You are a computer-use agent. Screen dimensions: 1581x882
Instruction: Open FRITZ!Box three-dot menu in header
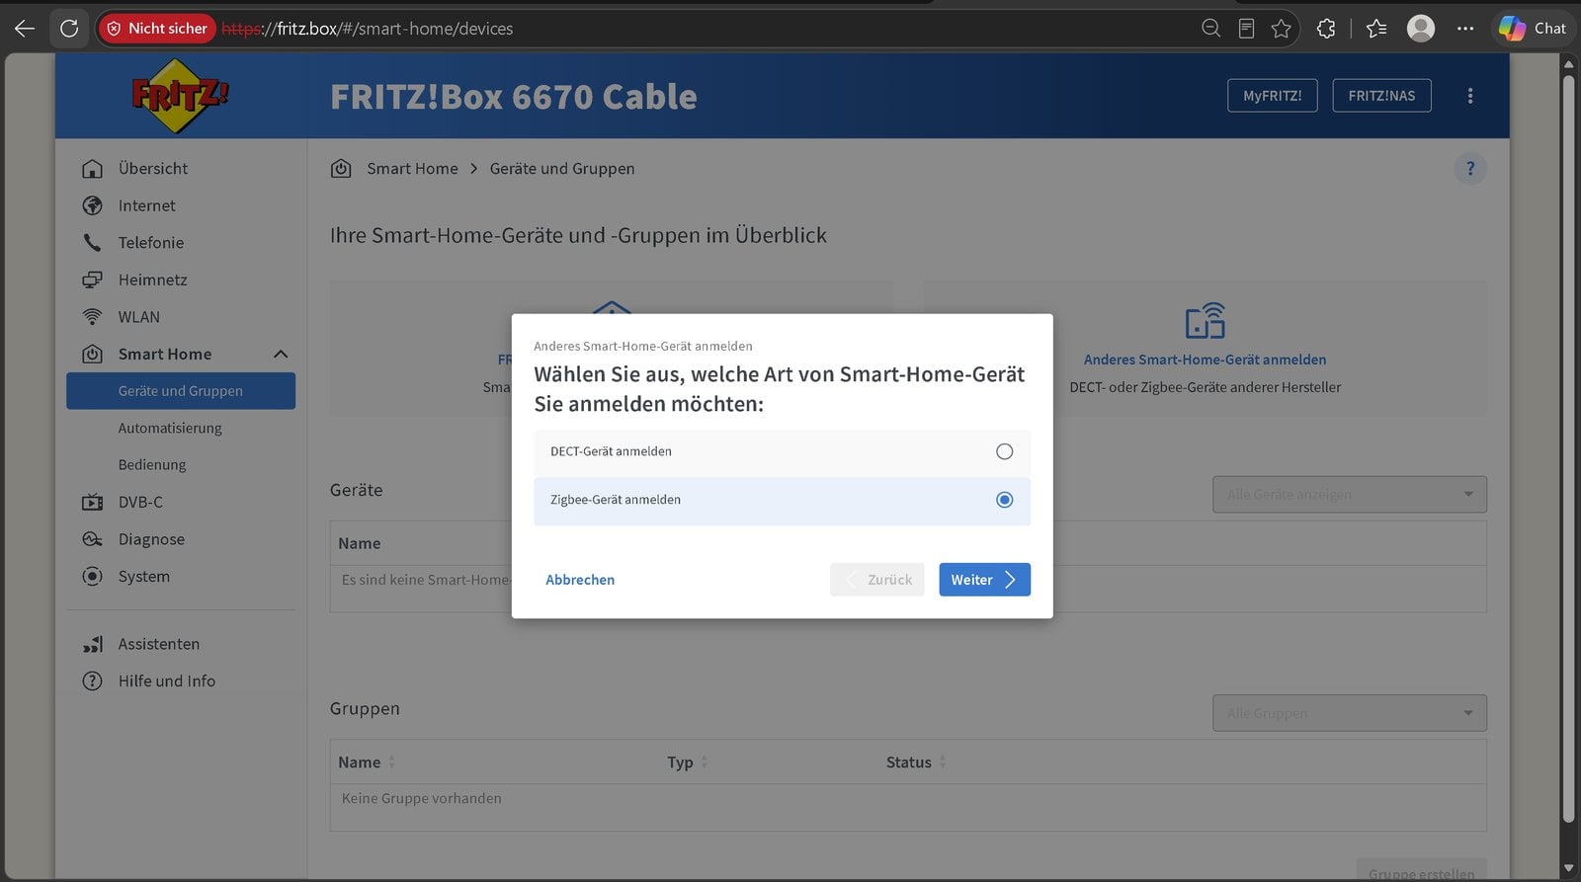(1470, 96)
